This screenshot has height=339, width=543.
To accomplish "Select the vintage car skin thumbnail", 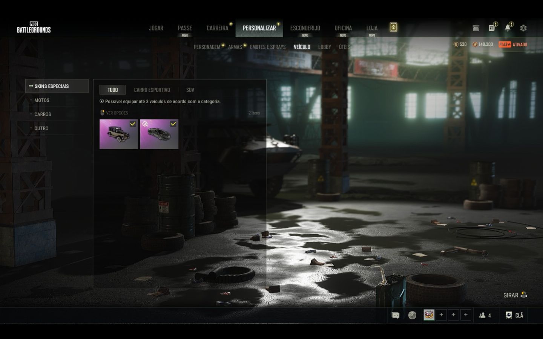I will 118,134.
